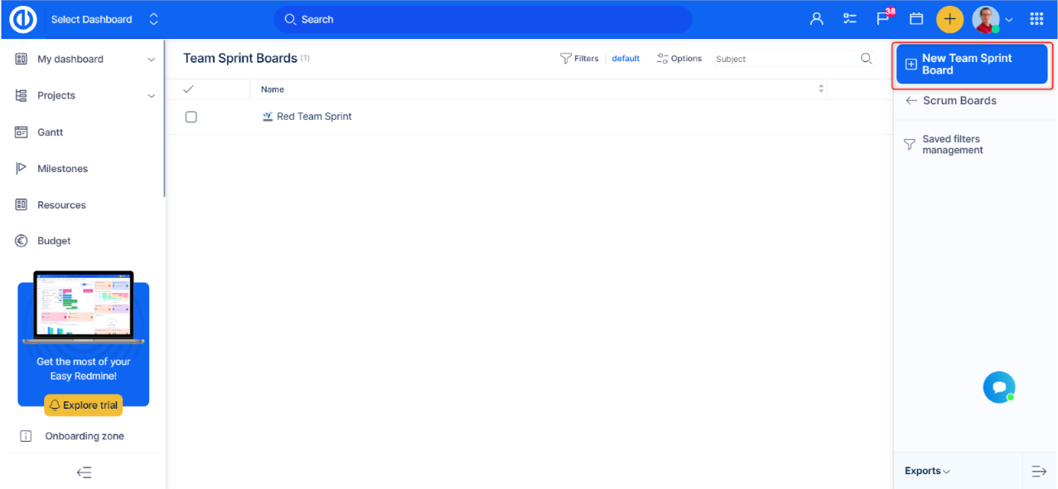The image size is (1058, 489).
Task: Open the calendar icon in header
Action: point(916,19)
